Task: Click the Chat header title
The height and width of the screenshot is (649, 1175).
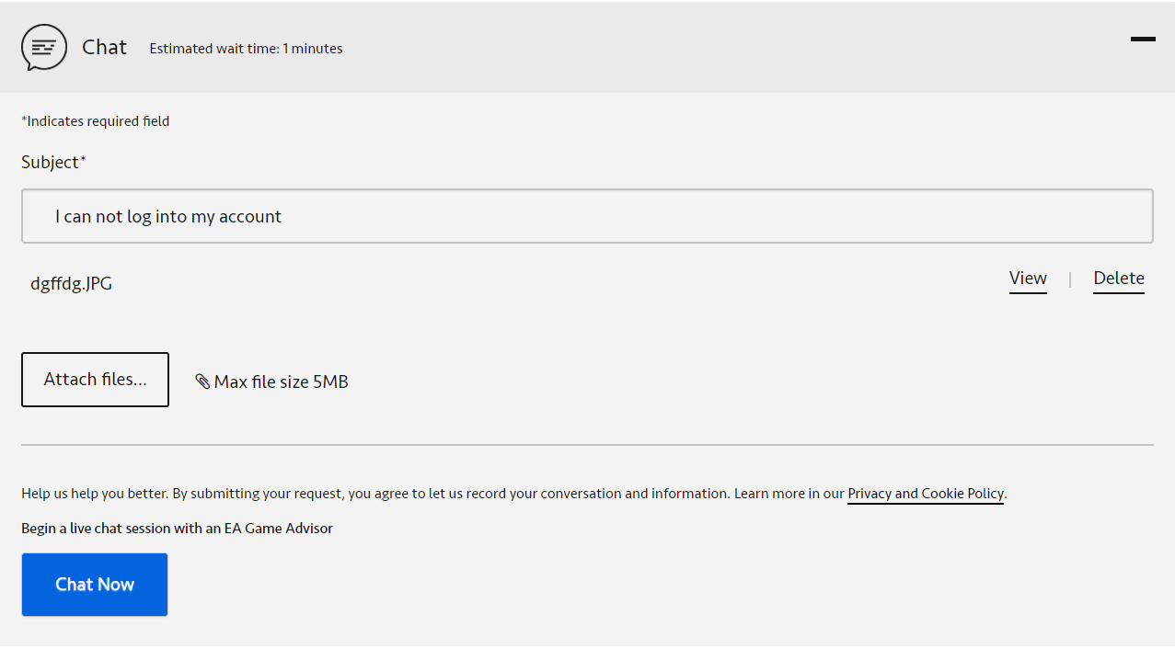Action: 104,48
